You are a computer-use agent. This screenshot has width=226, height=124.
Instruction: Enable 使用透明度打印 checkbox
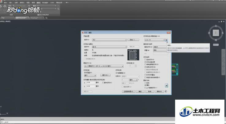145,65
